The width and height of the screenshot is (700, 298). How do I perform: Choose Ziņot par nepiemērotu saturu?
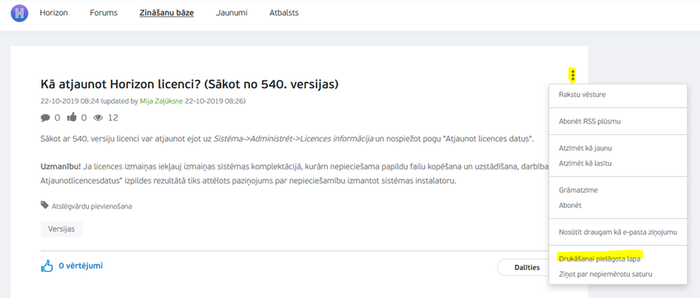(605, 274)
